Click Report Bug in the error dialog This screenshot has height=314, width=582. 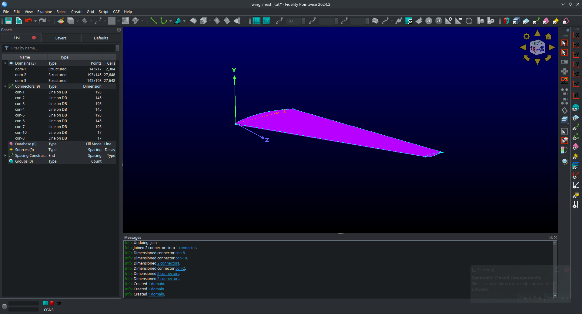pos(530,298)
